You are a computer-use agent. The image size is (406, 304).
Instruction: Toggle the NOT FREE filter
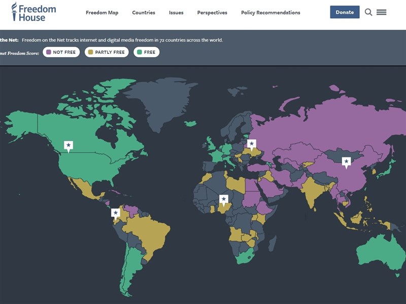(61, 52)
